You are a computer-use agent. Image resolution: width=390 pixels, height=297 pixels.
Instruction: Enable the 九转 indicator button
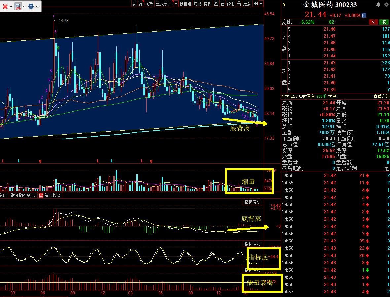(x=149, y=4)
